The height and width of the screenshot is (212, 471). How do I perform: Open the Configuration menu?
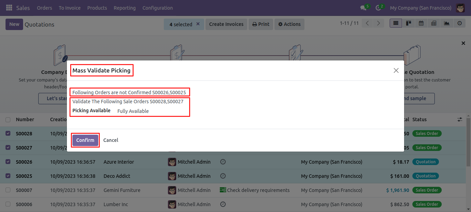pos(158,8)
